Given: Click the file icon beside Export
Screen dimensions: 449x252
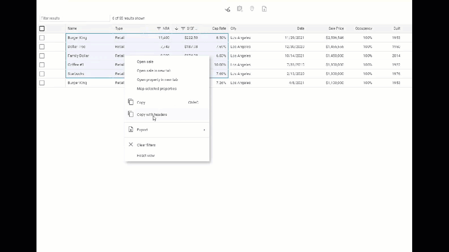Looking at the screenshot, I should (x=131, y=129).
